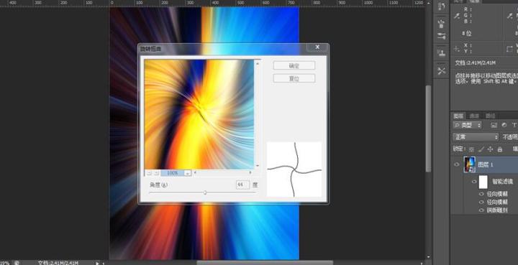Click the twirl filter preview image
The image size is (518, 265).
[x=199, y=114]
